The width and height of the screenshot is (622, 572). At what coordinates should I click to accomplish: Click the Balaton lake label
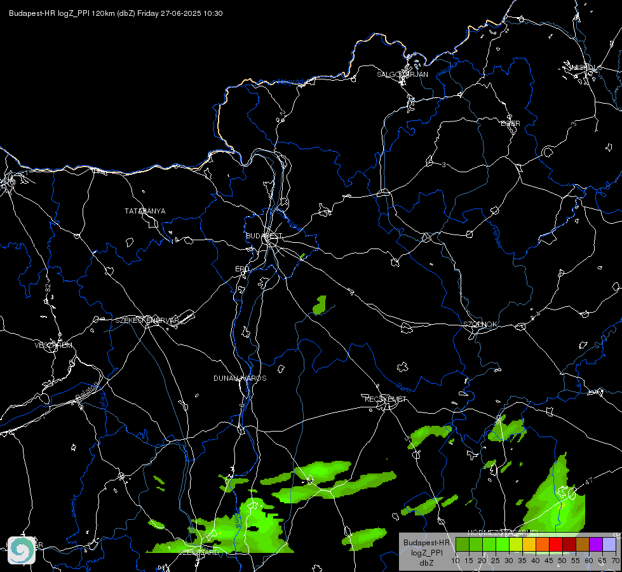click(x=88, y=392)
